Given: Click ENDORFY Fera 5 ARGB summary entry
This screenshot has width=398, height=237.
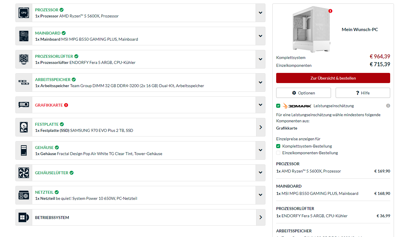Looking at the screenshot, I should (312, 216).
